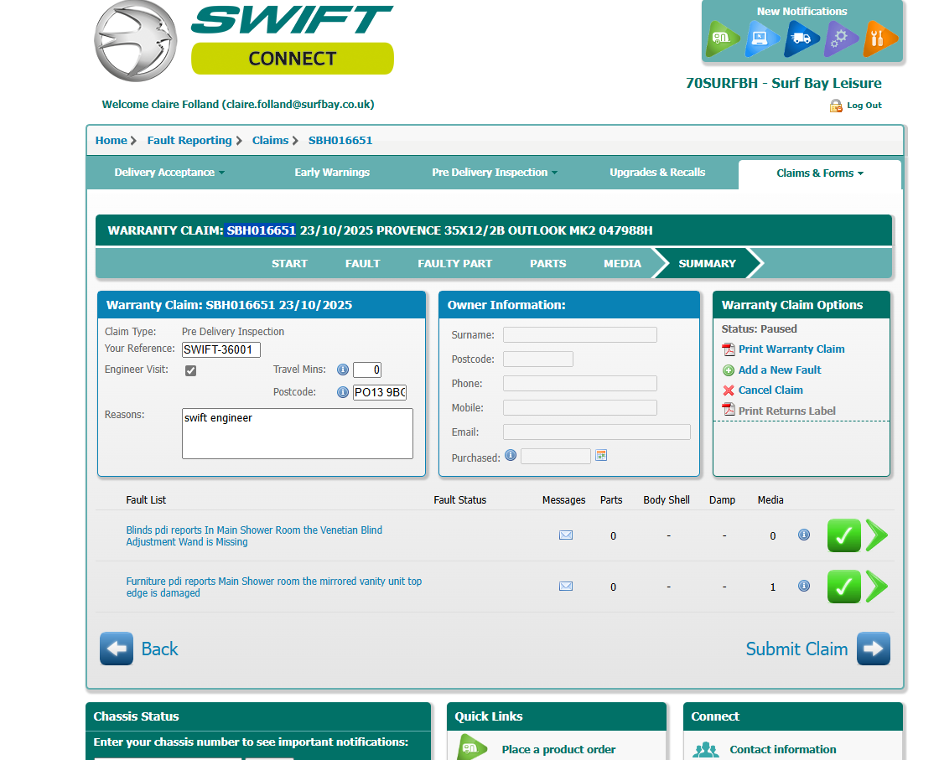Click info icon on Blinds fault row

pos(804,535)
